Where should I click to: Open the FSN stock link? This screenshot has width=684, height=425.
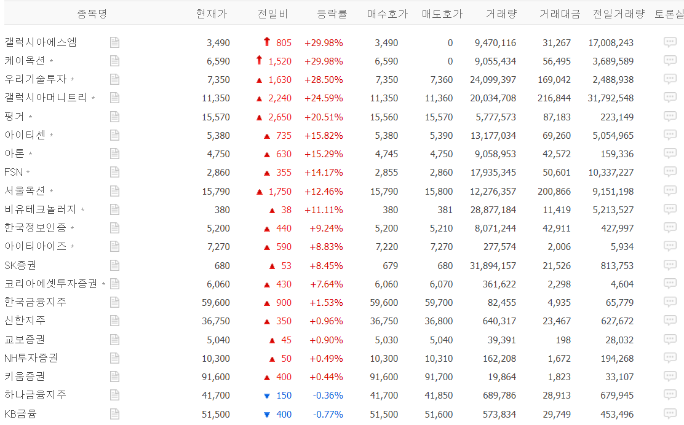pyautogui.click(x=14, y=172)
